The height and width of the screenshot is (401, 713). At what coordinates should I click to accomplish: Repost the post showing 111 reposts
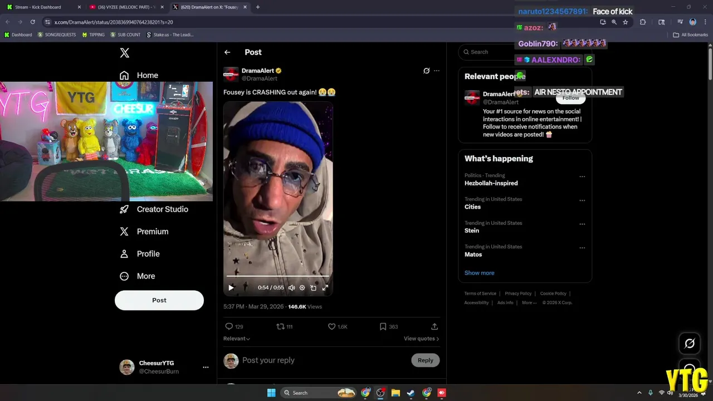(x=285, y=327)
